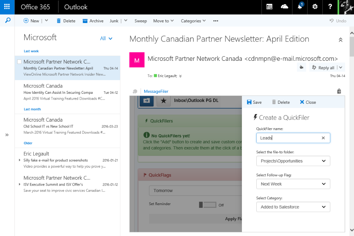Clear the QuickFiler name field with X
The height and width of the screenshot is (236, 354).
[323, 138]
